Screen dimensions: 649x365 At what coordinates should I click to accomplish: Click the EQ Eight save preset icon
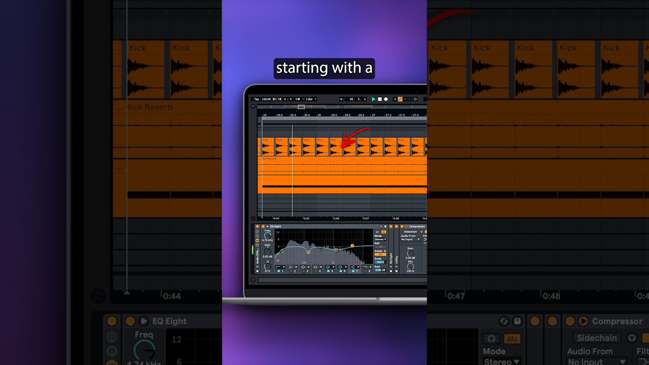pyautogui.click(x=385, y=227)
